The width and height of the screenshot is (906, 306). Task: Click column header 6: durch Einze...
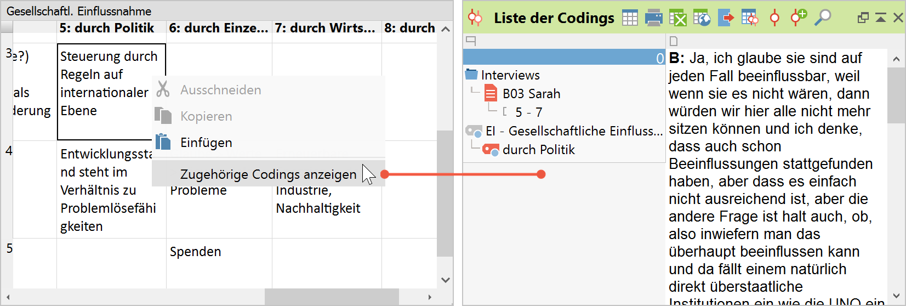[x=219, y=28]
